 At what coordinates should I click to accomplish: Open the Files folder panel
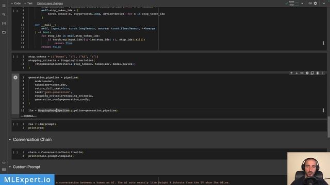pyautogui.click(x=4, y=32)
